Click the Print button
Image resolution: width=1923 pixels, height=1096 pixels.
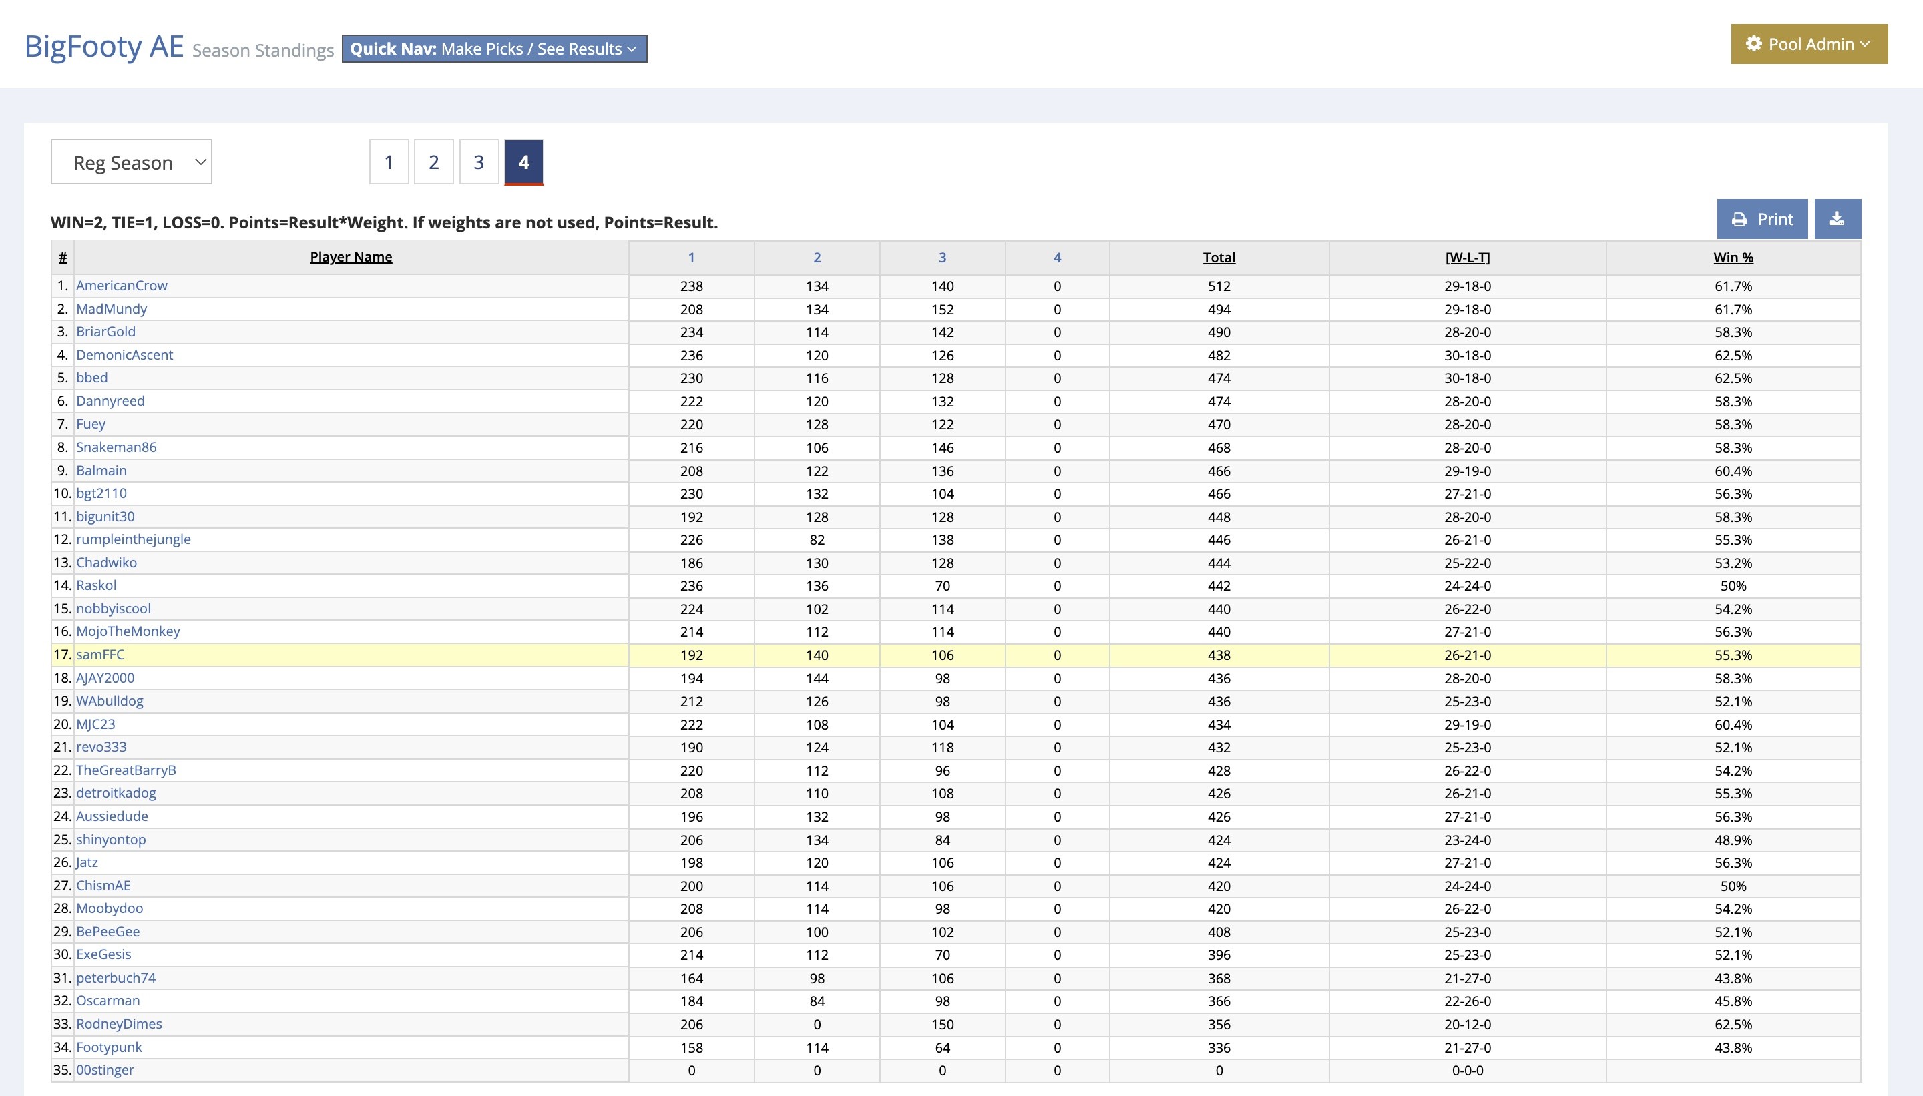(x=1762, y=219)
